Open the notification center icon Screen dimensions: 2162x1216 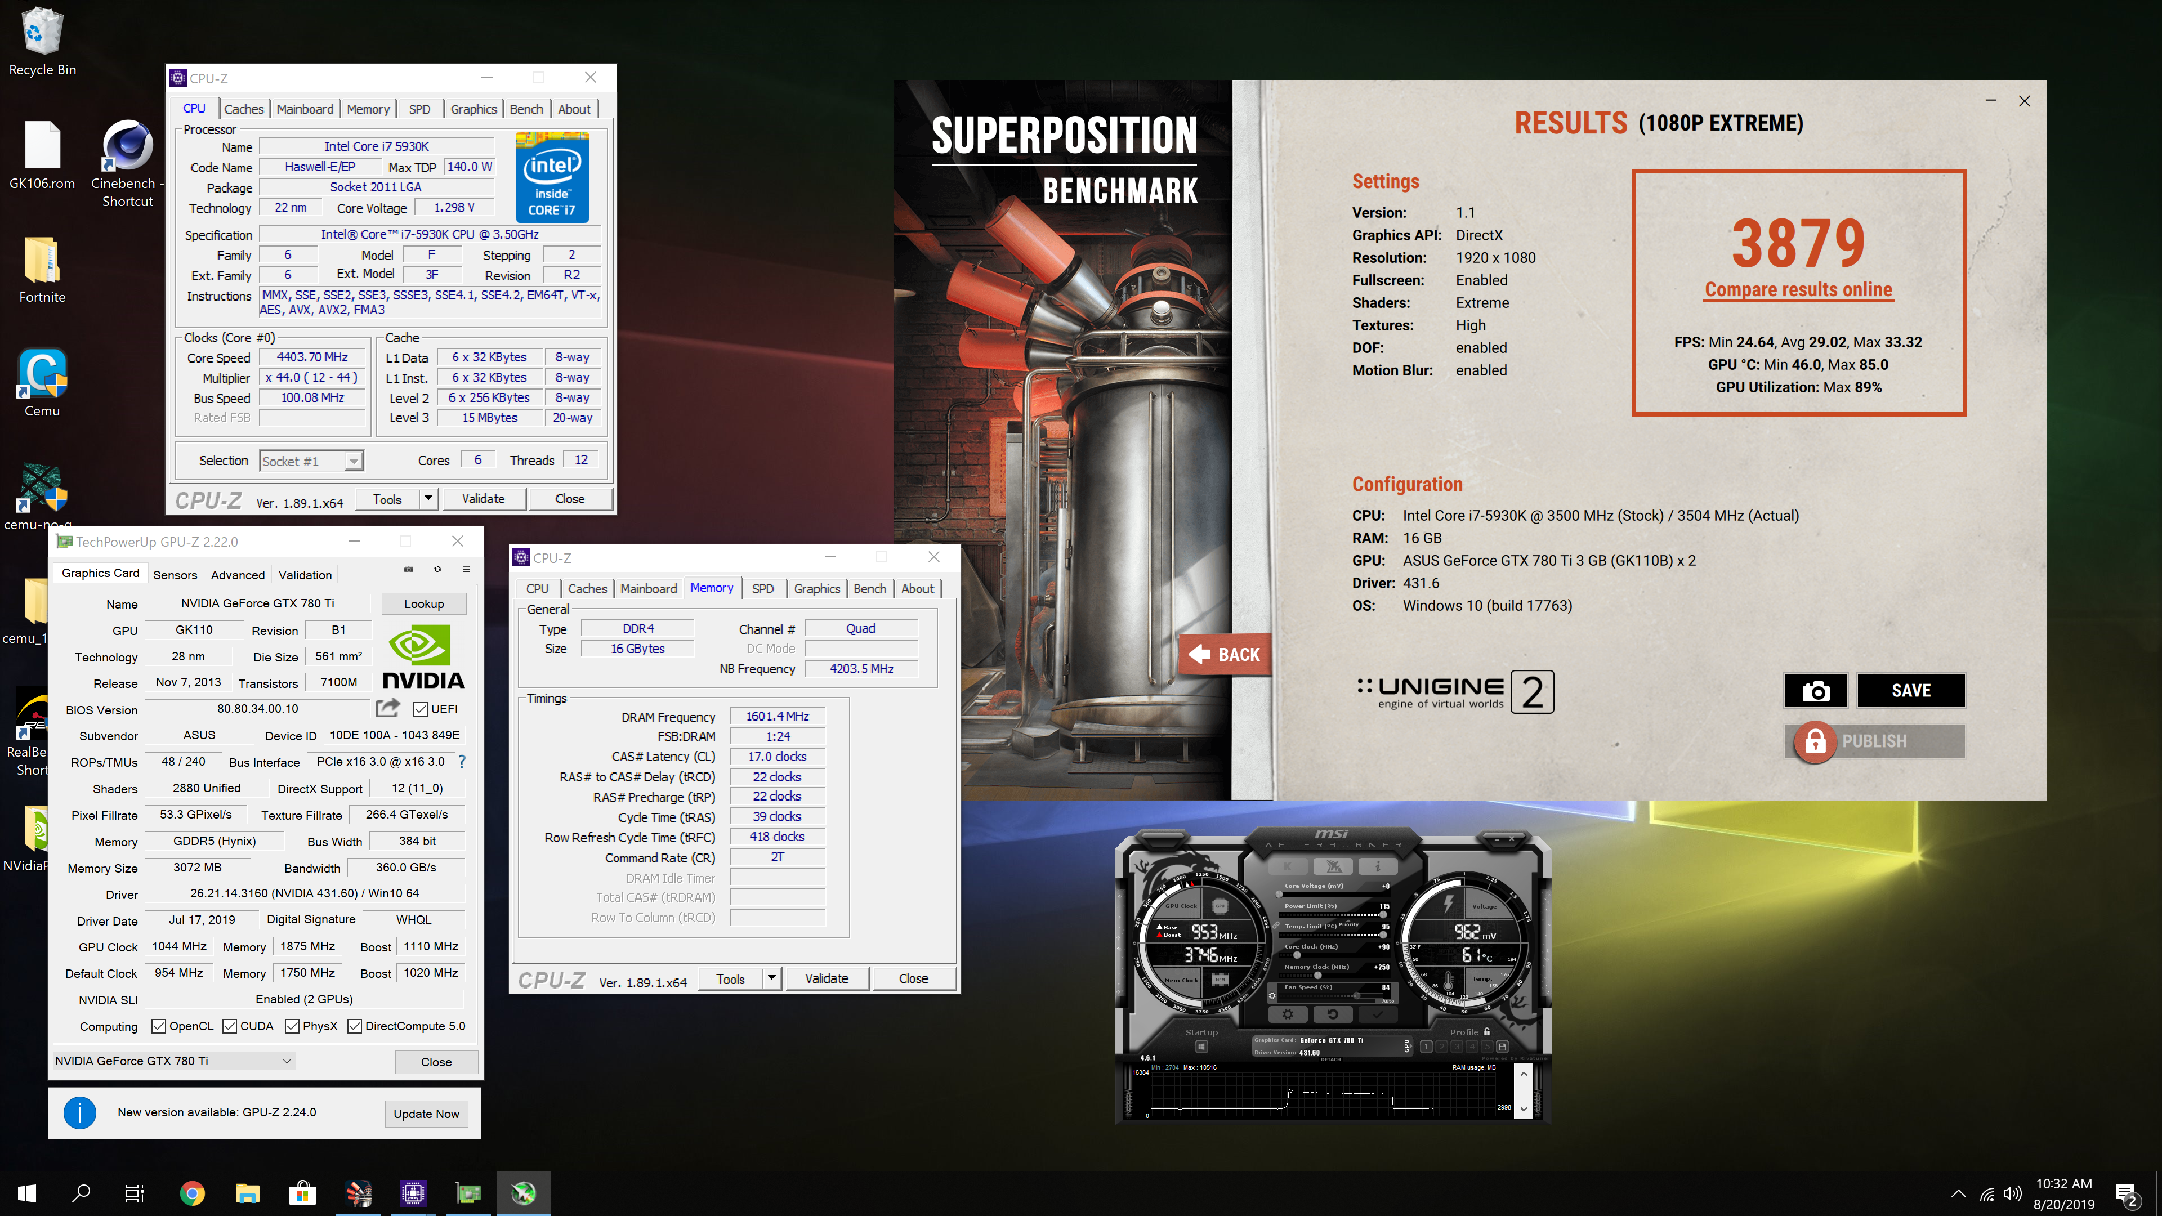(x=2126, y=1194)
